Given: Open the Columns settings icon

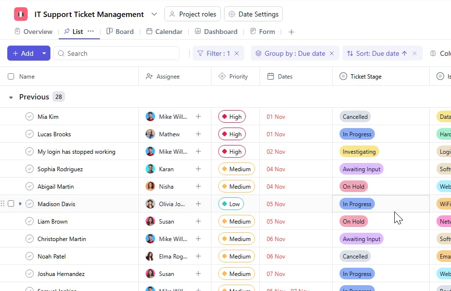Looking at the screenshot, I should pyautogui.click(x=433, y=53).
